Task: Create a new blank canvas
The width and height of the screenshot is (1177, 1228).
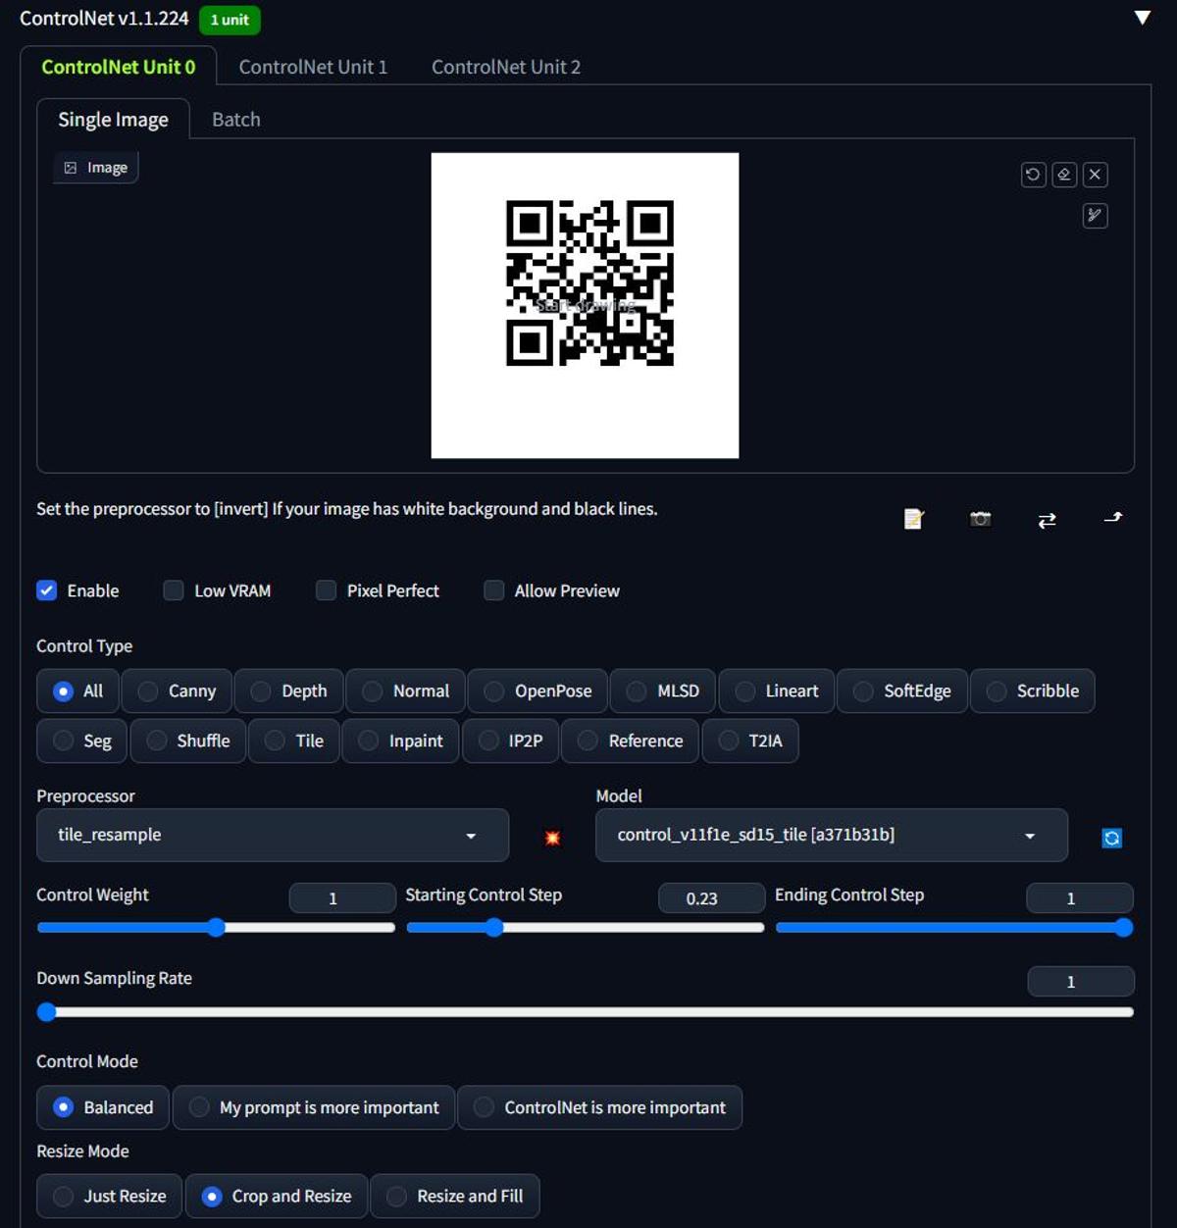Action: click(x=912, y=519)
